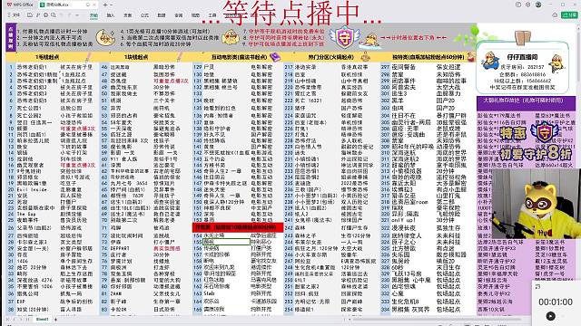
Task: Click cell text 生化危机8
Action: tap(405, 302)
